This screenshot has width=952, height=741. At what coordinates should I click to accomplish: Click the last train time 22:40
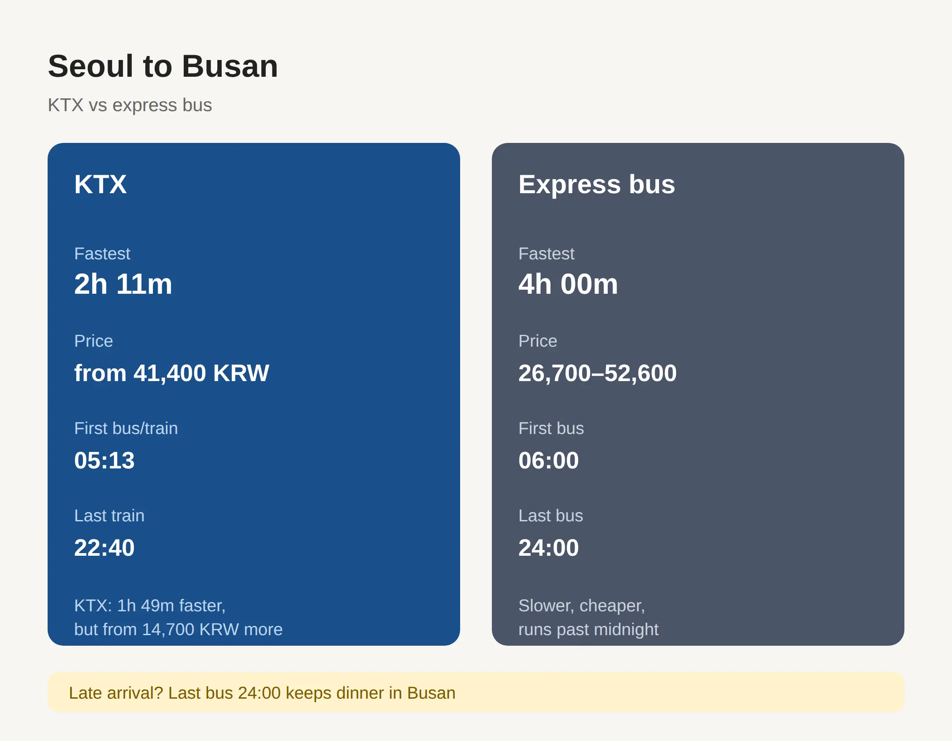click(104, 548)
